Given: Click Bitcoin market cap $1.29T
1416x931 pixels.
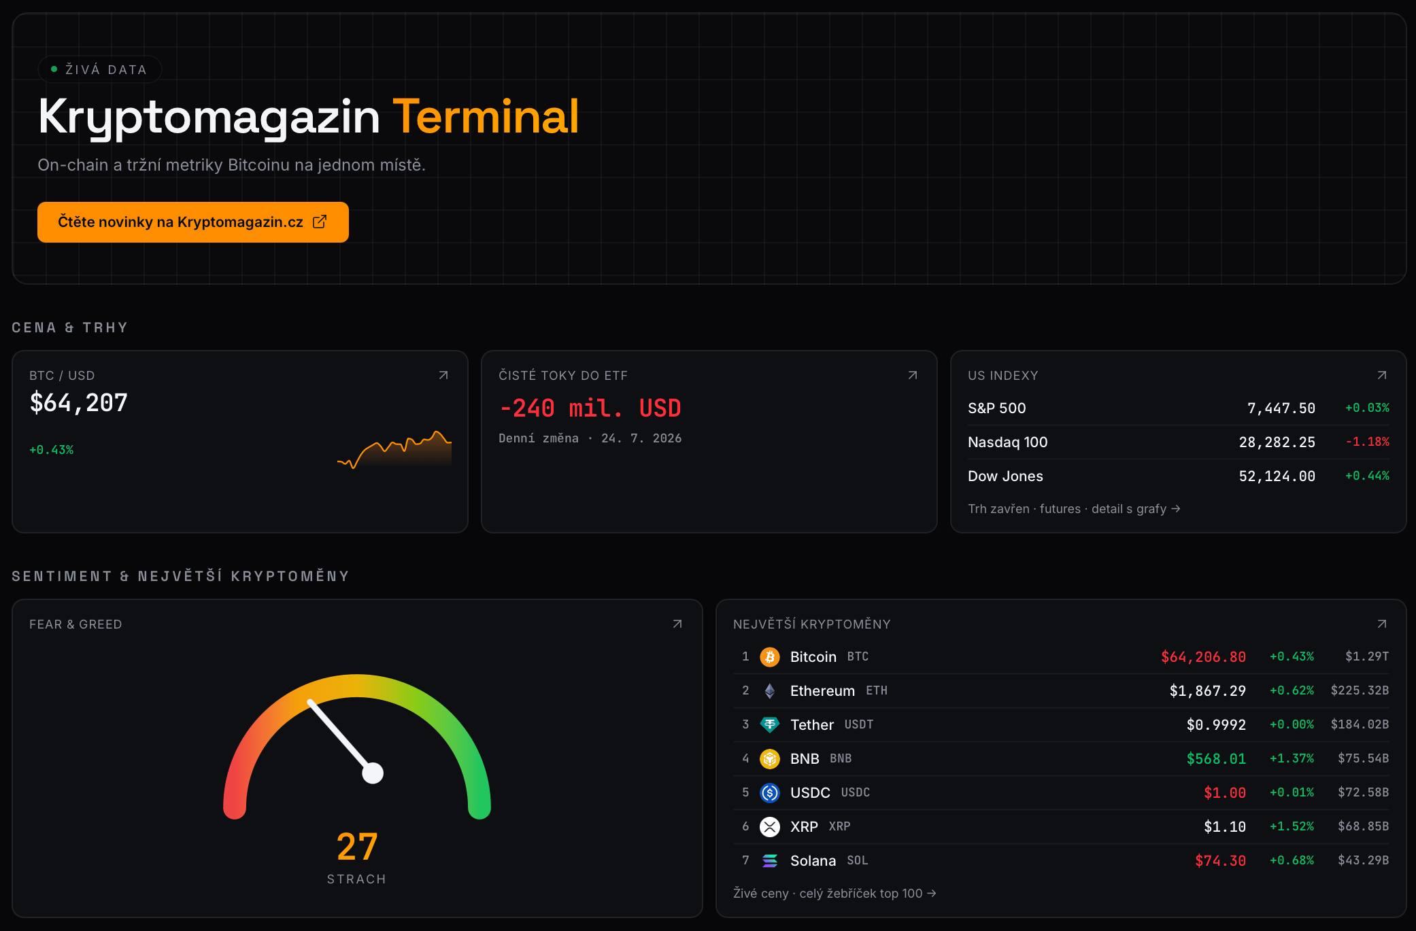Looking at the screenshot, I should [1367, 656].
